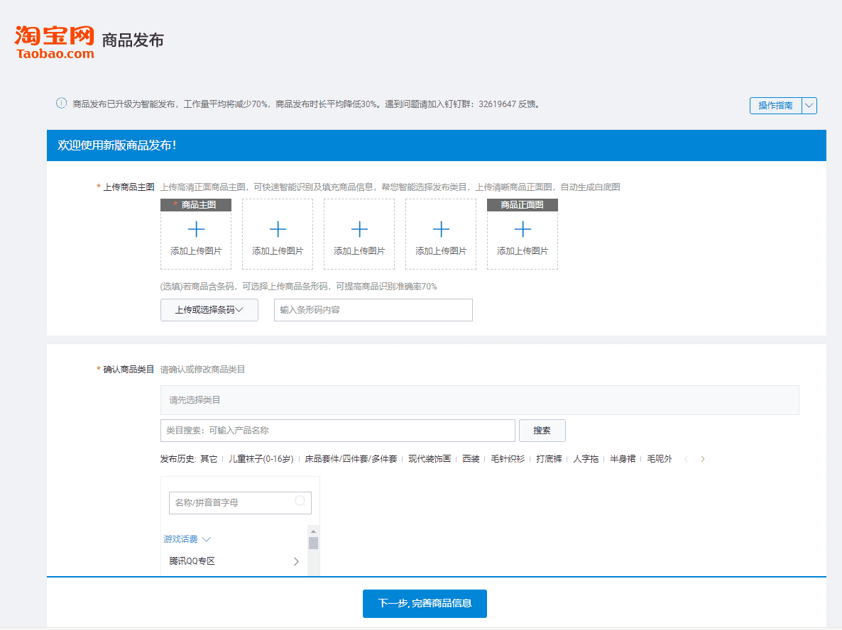Open the 上传或选择条码 dropdown
The width and height of the screenshot is (842, 630).
(x=209, y=310)
